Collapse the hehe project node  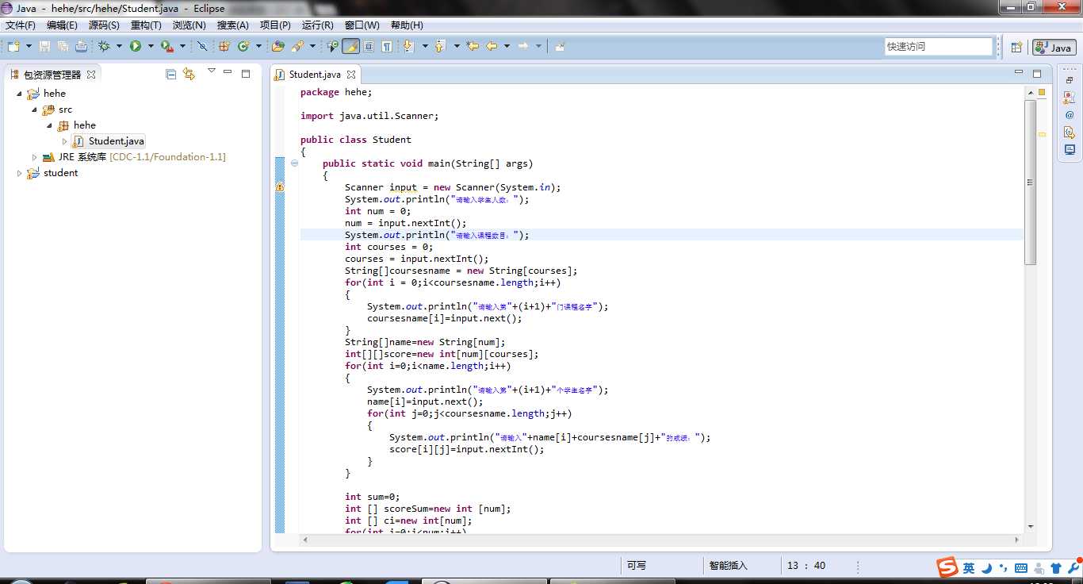point(19,94)
